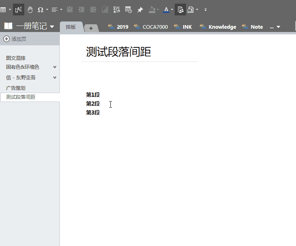This screenshot has width=296, height=246.
Task: Open the 广告策划 page
Action: [16, 88]
